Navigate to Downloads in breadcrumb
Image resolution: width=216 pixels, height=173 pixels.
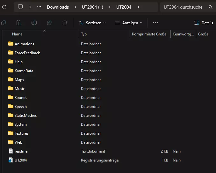[58, 7]
